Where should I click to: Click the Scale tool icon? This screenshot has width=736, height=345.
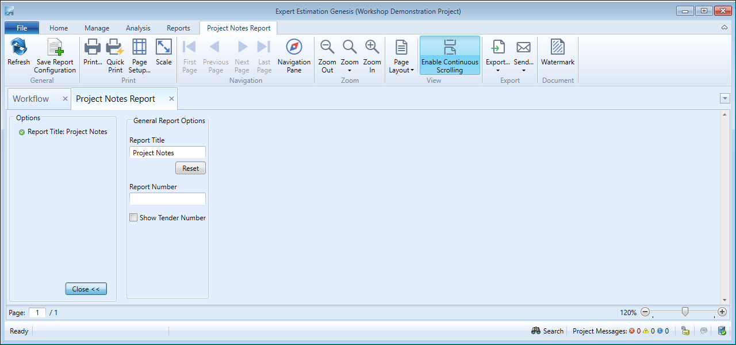point(164,48)
